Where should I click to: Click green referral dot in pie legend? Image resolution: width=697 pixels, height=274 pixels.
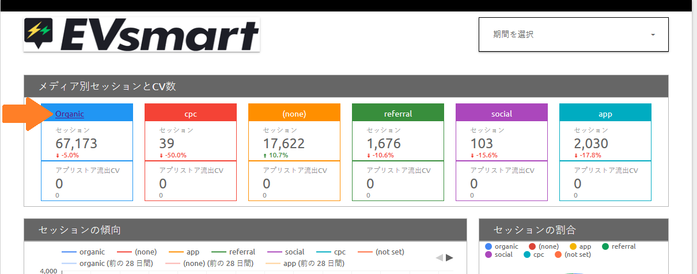click(x=605, y=246)
